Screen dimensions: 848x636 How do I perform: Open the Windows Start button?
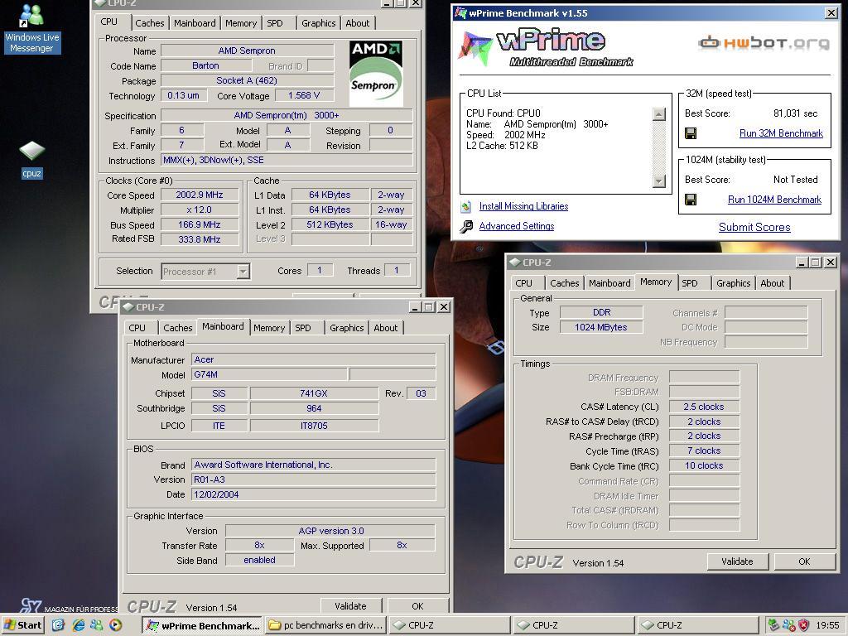coord(22,625)
